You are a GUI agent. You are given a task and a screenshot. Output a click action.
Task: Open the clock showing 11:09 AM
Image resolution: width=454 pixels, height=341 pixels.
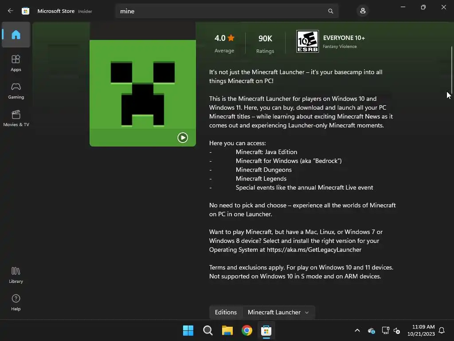[421, 330]
